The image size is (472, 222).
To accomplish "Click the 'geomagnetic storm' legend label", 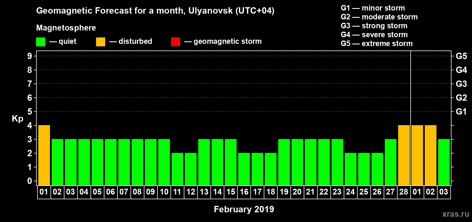I will (x=227, y=41).
